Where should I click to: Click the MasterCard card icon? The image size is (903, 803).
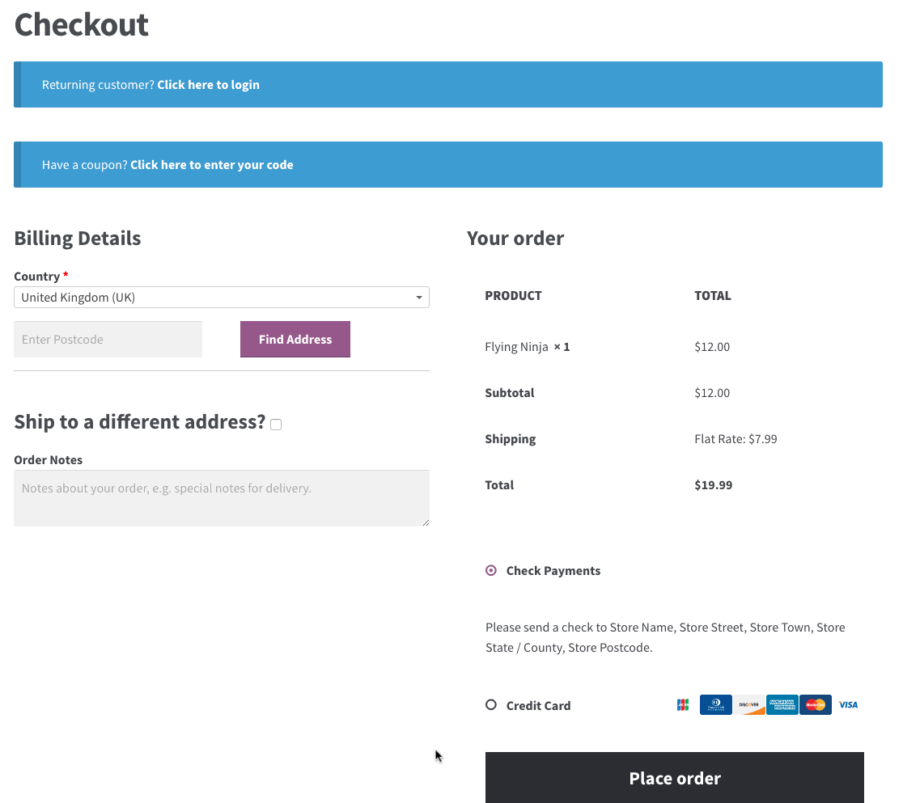pyautogui.click(x=816, y=704)
